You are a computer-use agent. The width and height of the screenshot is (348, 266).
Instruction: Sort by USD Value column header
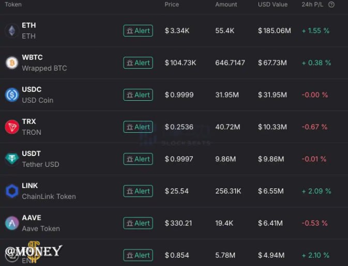pyautogui.click(x=273, y=5)
